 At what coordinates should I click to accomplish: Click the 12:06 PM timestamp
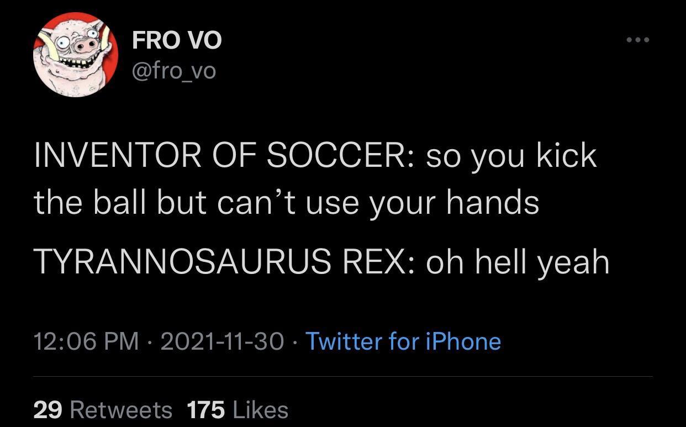click(x=86, y=341)
